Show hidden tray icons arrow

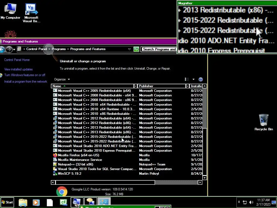[239, 202]
